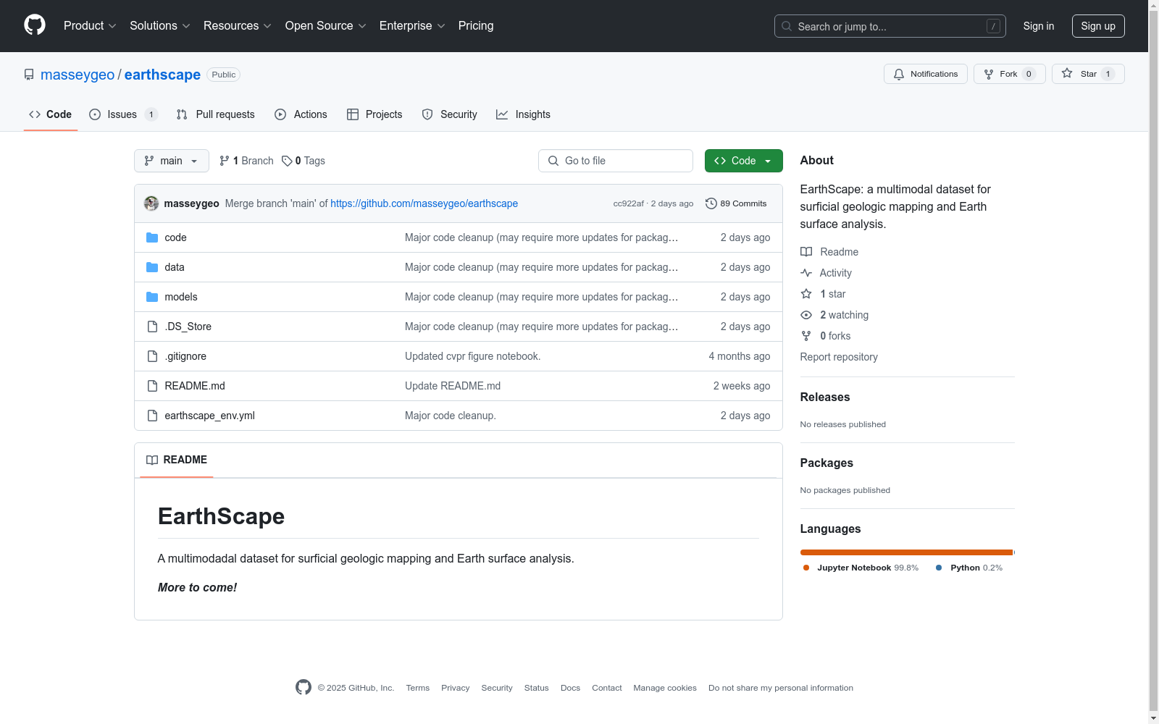Switch to the Pull requests tab
Screen dimensions: 1159x724
tap(215, 114)
